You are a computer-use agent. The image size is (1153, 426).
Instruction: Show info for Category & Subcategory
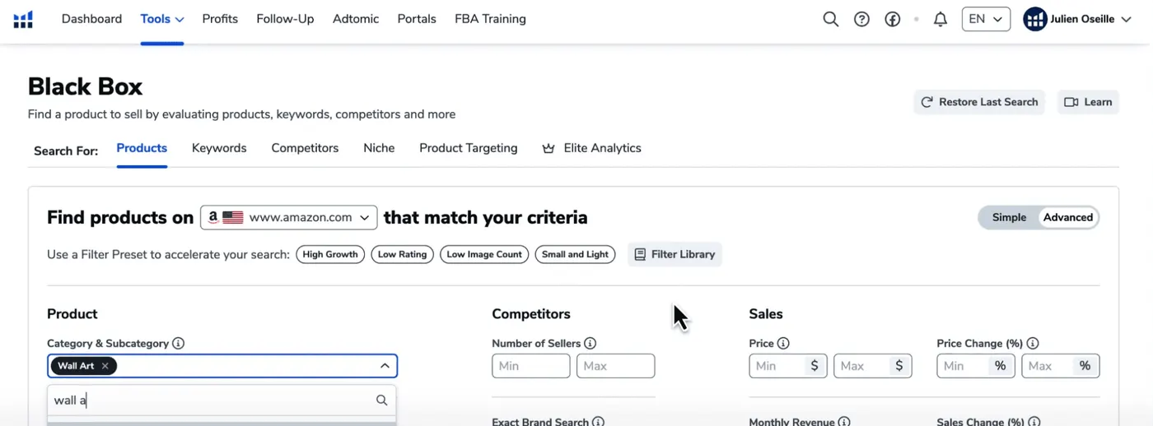coord(179,344)
